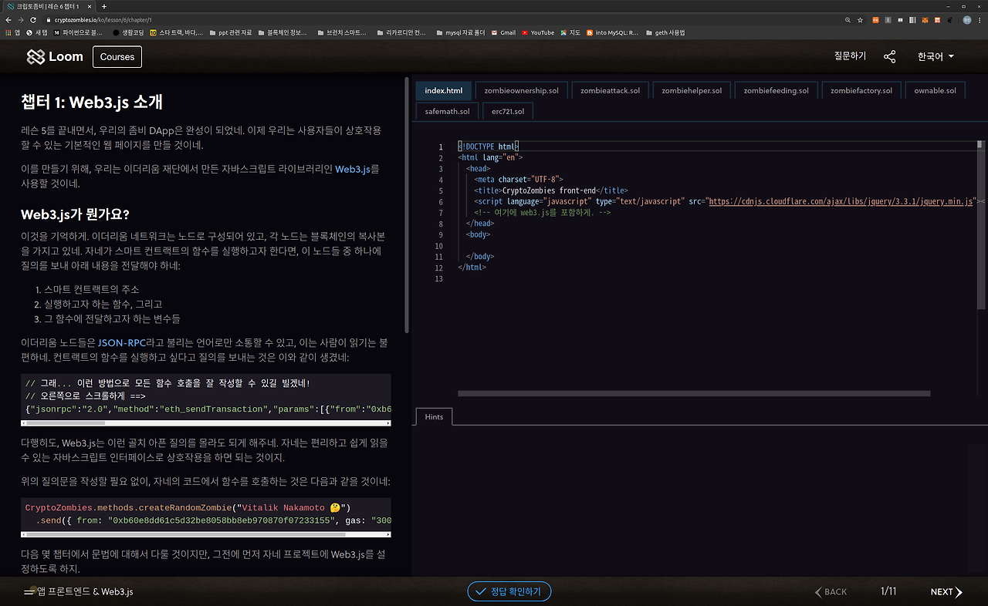Screen dimensions: 988x606
Task: Switch to the zombiefeeding.sol tab
Action: click(x=776, y=90)
